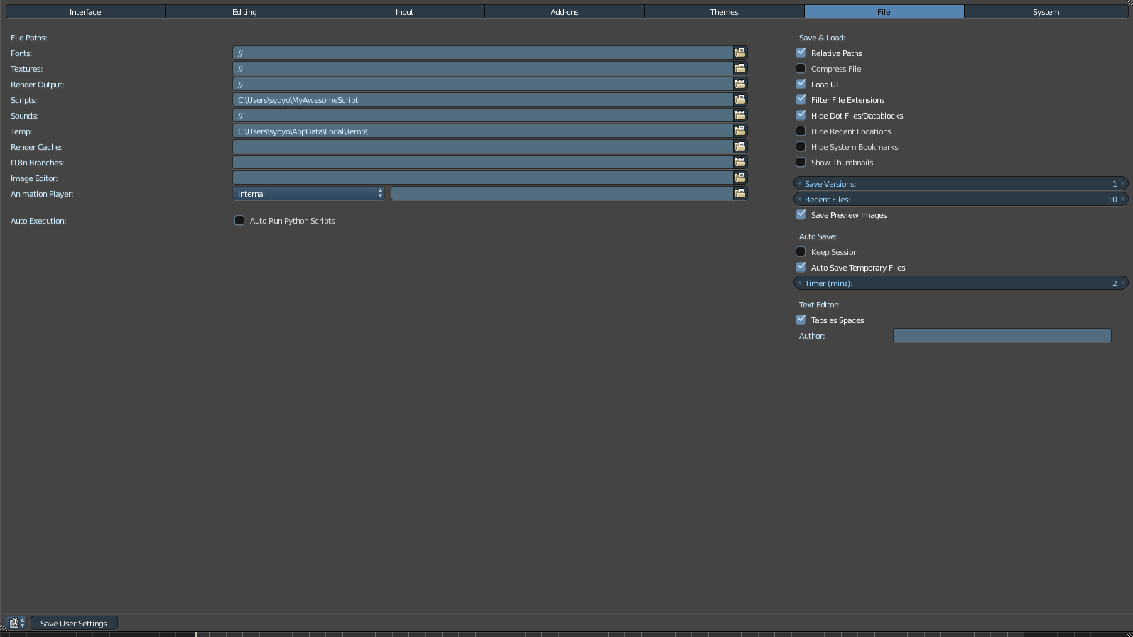
Task: Enable Hide System Bookmarks
Action: click(x=801, y=146)
